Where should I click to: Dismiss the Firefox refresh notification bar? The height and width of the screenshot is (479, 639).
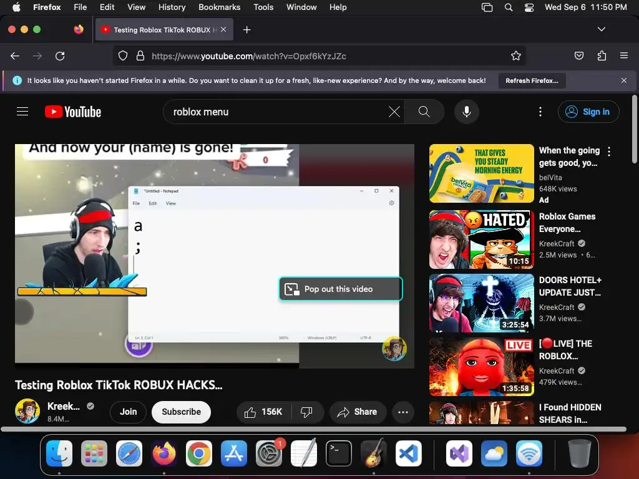tap(624, 80)
